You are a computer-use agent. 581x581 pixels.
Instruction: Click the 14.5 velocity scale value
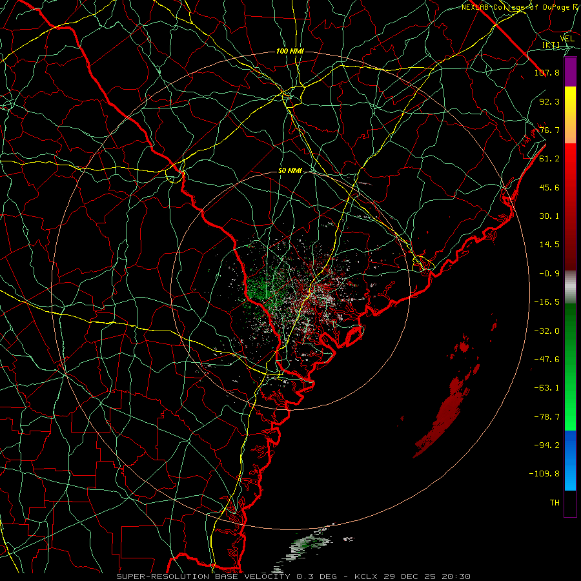click(x=549, y=245)
